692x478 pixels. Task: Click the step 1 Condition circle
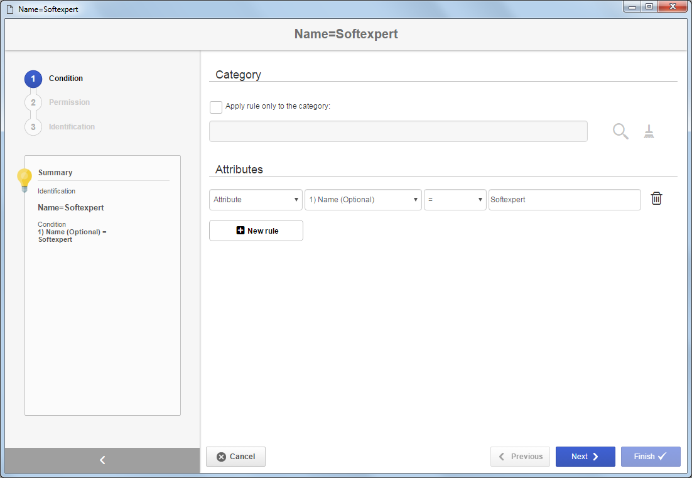pos(33,79)
